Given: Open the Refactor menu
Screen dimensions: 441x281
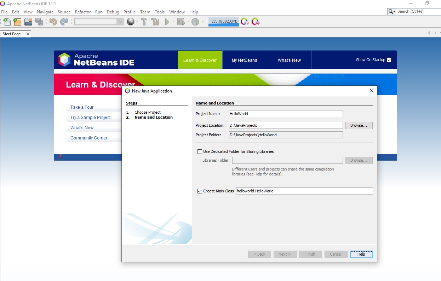Looking at the screenshot, I should coord(82,12).
